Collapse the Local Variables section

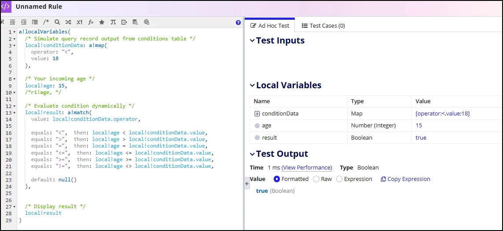click(253, 86)
